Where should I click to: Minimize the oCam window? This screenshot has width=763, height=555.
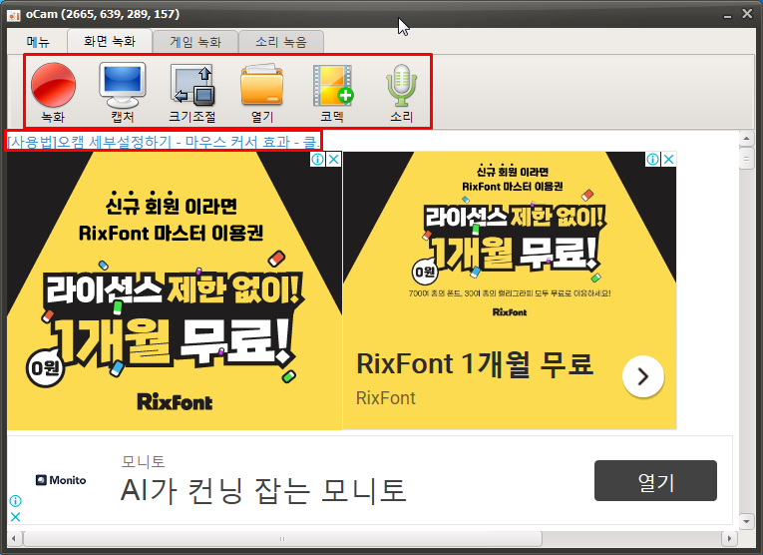[x=727, y=15]
